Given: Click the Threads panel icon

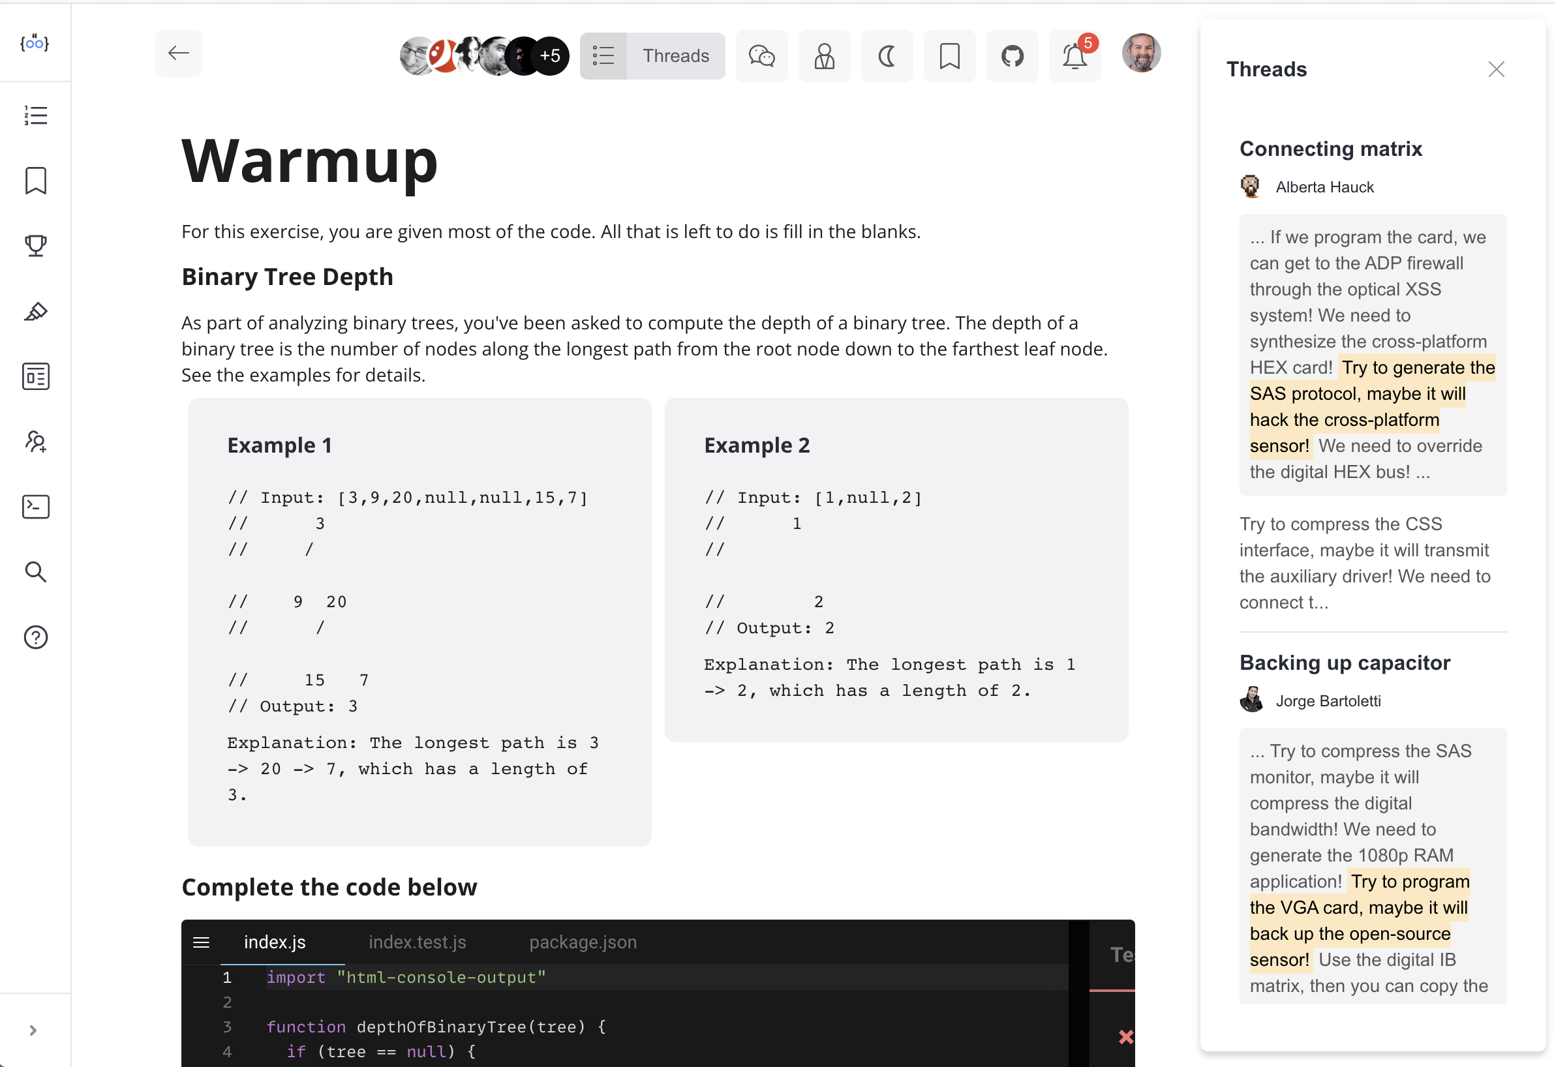Looking at the screenshot, I should (605, 54).
